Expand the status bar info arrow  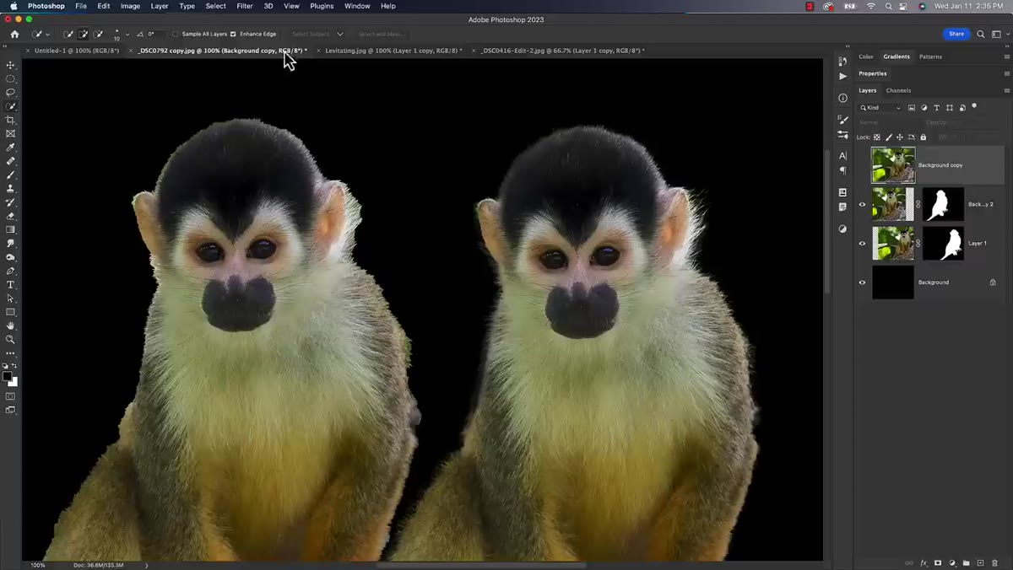(x=147, y=565)
